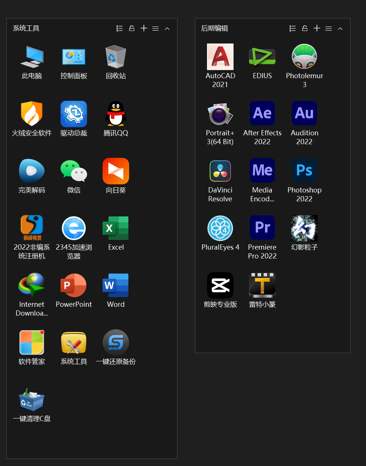
Task: Open the 系统工具 panel hamburger menu
Action: point(156,28)
